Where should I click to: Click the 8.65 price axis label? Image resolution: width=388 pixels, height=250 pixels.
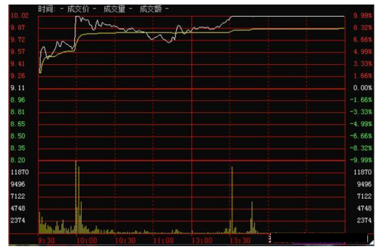[18, 124]
